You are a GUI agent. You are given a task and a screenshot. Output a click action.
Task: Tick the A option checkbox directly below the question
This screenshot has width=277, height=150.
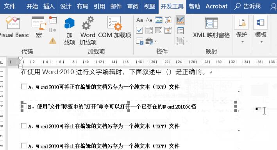[x=24, y=87]
